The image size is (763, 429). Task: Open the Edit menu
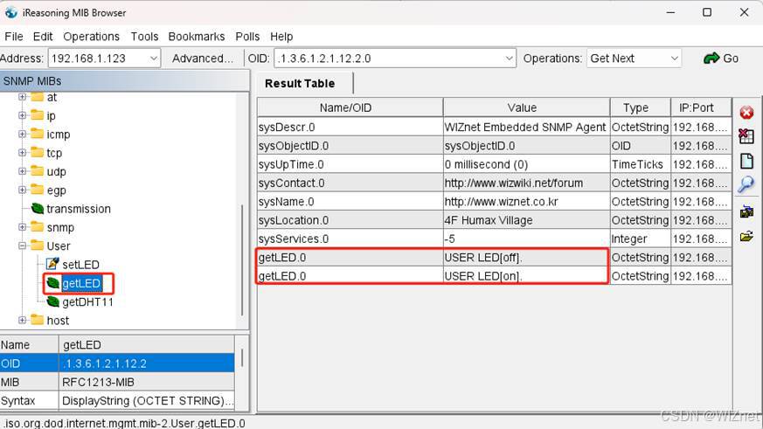(x=43, y=37)
